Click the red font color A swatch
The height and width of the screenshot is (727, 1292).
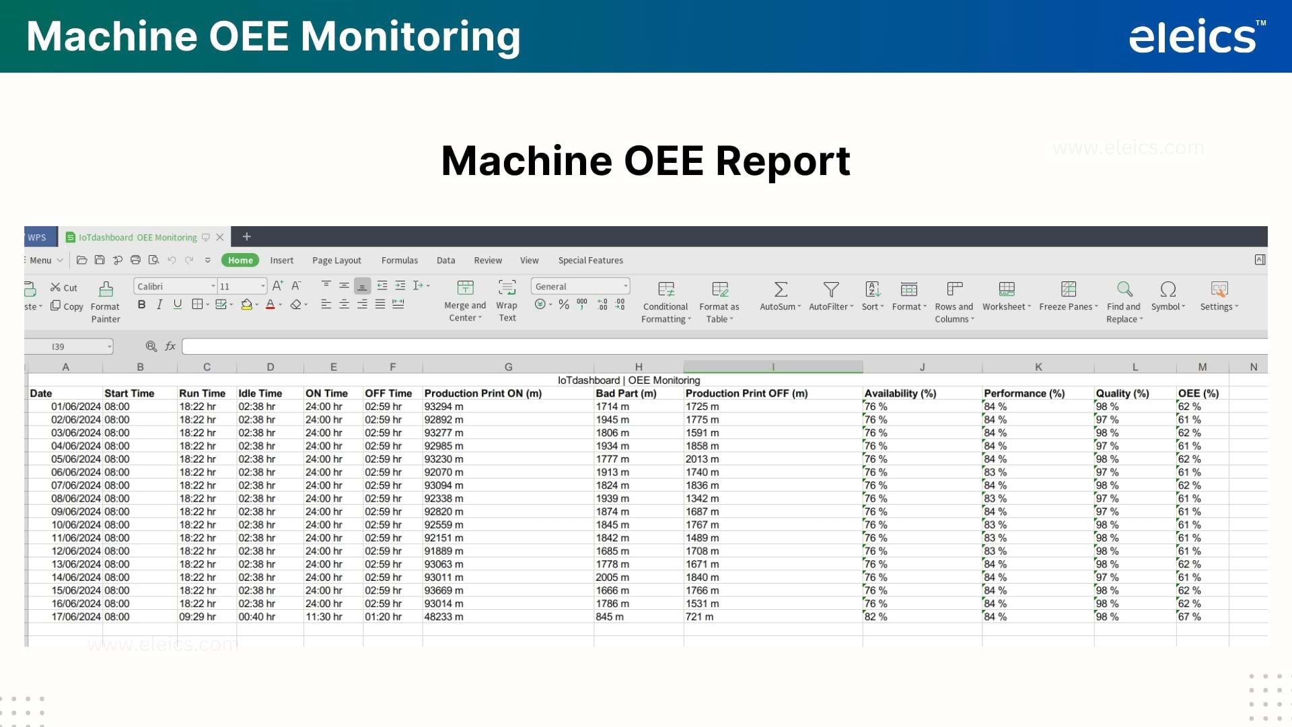tap(271, 305)
